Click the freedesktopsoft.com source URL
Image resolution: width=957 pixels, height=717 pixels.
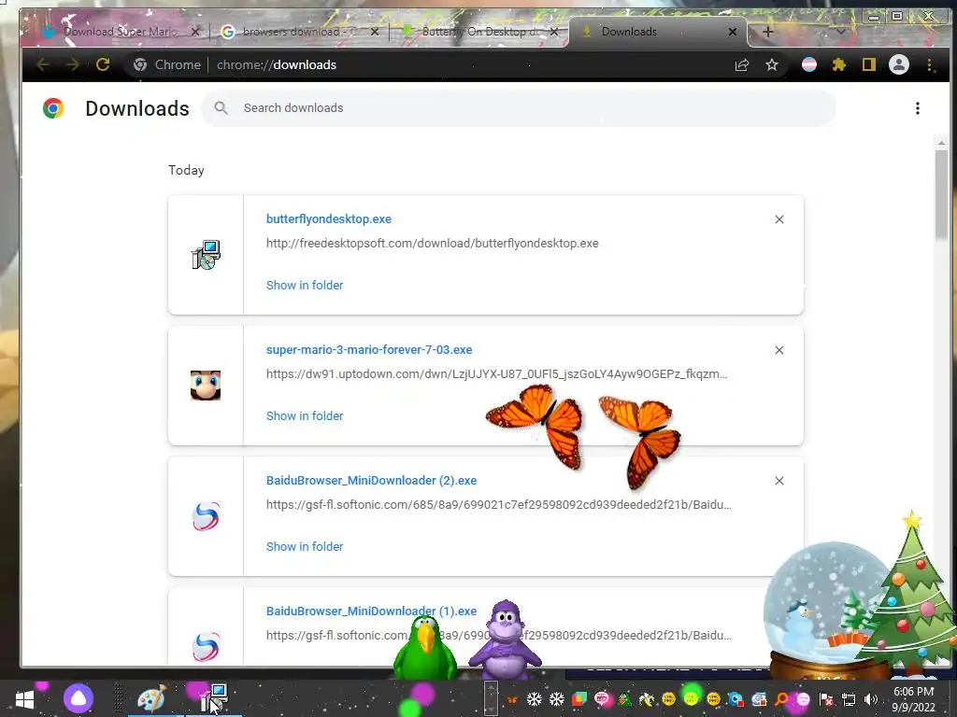click(432, 244)
